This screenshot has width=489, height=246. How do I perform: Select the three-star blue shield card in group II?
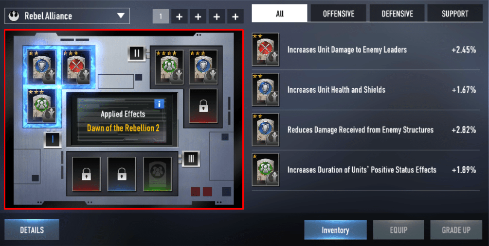pyautogui.click(x=203, y=67)
